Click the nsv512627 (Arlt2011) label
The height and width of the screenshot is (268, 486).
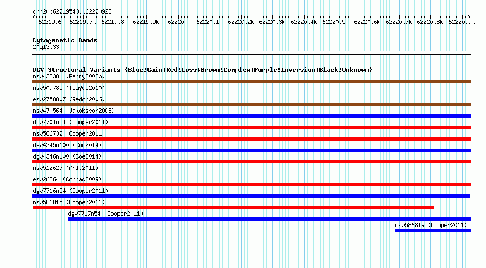66,168
